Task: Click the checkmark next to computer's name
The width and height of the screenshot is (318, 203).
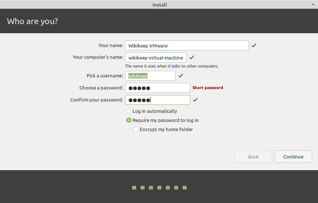Action: (192, 57)
